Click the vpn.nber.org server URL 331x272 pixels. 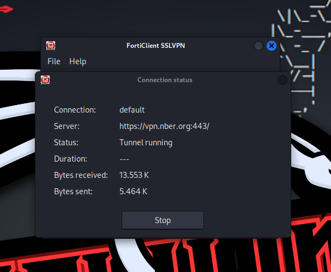(x=164, y=126)
